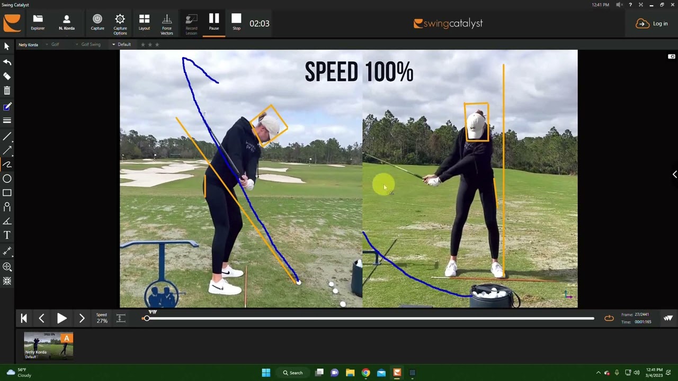Click the grid overlay tool
Image resolution: width=678 pixels, height=381 pixels.
tap(7, 281)
